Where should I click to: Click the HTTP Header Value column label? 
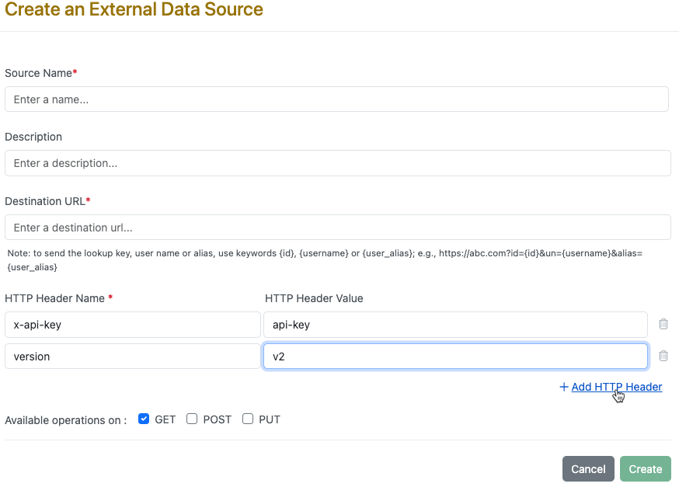point(314,298)
